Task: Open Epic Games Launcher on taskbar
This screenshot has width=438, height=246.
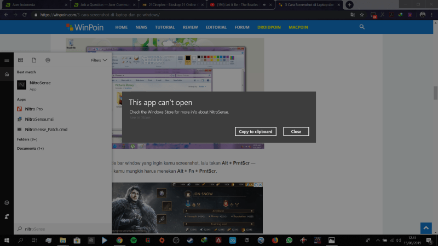Action: pyautogui.click(x=247, y=240)
